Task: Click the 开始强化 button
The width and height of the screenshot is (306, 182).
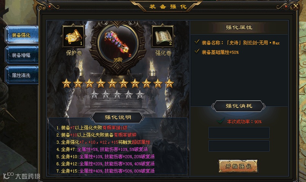Action: [x=238, y=166]
